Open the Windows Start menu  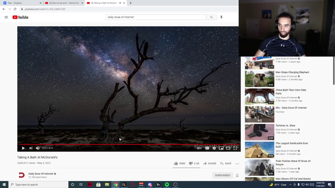coord(4,184)
